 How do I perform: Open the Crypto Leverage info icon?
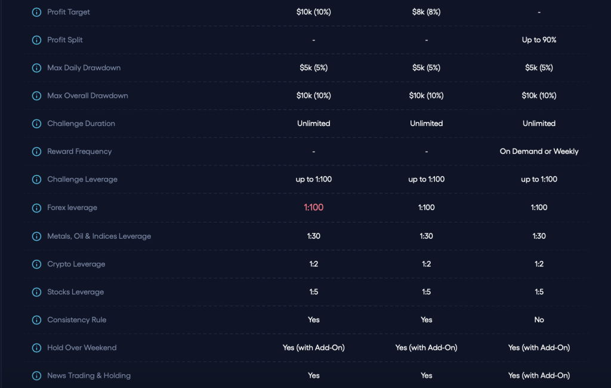coord(36,264)
